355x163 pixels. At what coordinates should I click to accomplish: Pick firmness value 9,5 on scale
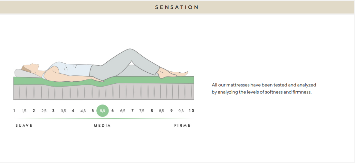tap(181, 111)
